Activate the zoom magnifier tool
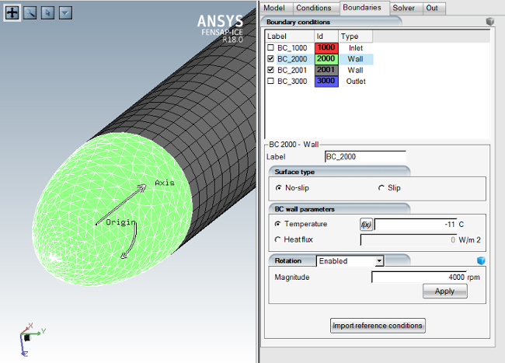 click(x=30, y=12)
